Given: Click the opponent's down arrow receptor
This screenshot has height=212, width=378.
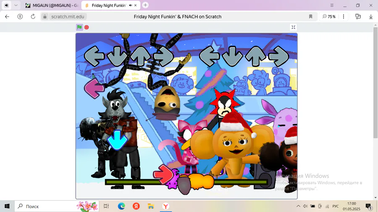Looking at the screenshot, I should coord(117,57).
